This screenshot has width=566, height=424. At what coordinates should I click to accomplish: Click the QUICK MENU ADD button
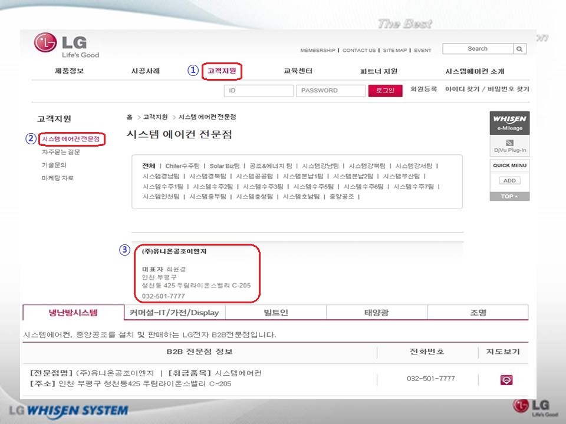[509, 181]
